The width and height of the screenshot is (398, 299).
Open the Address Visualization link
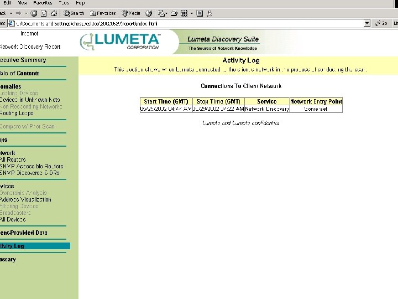click(x=25, y=199)
